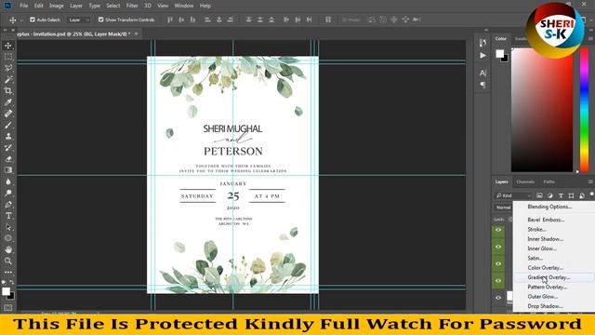Click the Color panel foreground swatch

point(500,54)
